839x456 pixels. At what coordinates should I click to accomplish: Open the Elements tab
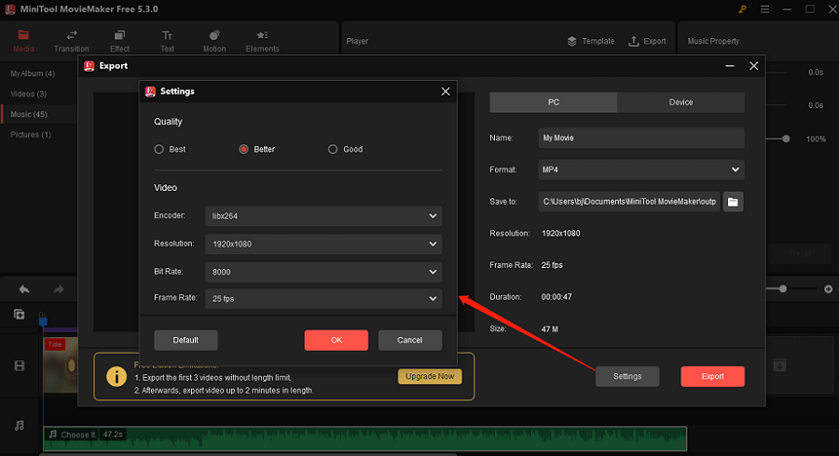coord(262,41)
